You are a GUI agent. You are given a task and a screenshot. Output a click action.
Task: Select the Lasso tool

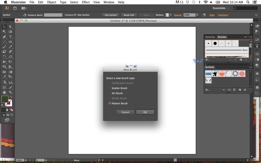10,32
